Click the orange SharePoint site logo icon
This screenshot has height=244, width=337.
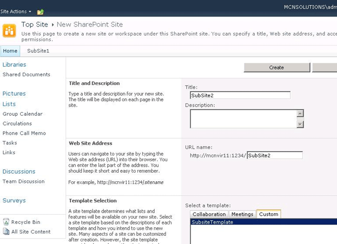(x=9, y=31)
